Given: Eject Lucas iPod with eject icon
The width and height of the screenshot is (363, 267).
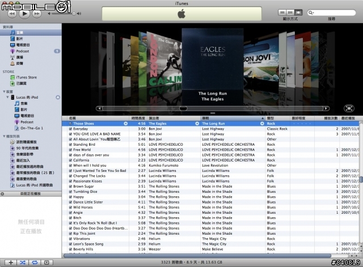Looking at the screenshot, I should (x=58, y=98).
